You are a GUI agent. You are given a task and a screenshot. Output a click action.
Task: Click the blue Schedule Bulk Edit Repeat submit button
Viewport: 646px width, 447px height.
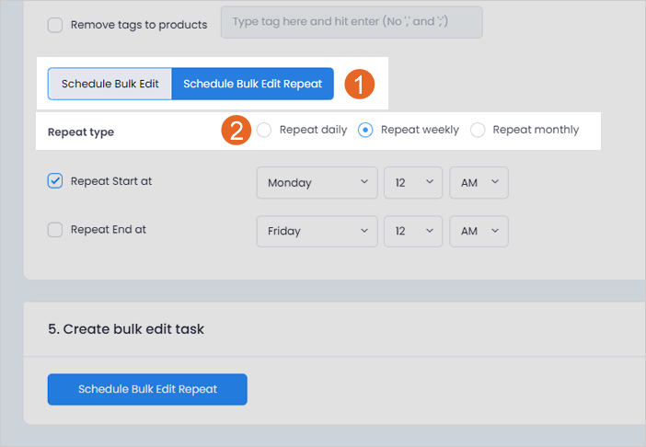click(147, 389)
